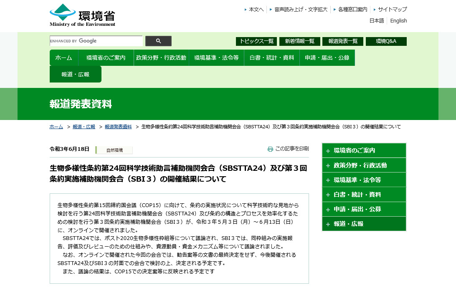456x290 pixels.
Task: Open the 報道・広報 navigation menu item
Action: (x=75, y=74)
